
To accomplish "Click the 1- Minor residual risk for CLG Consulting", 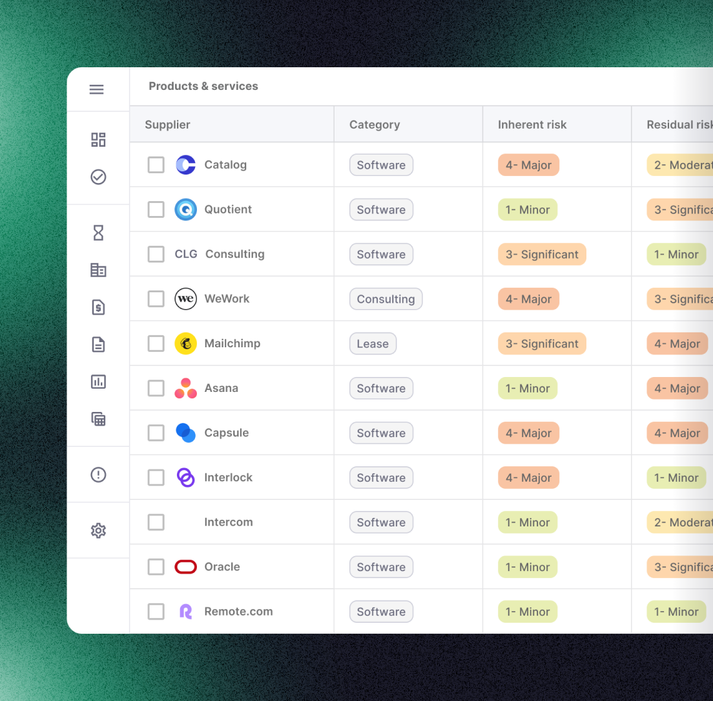I will (676, 254).
